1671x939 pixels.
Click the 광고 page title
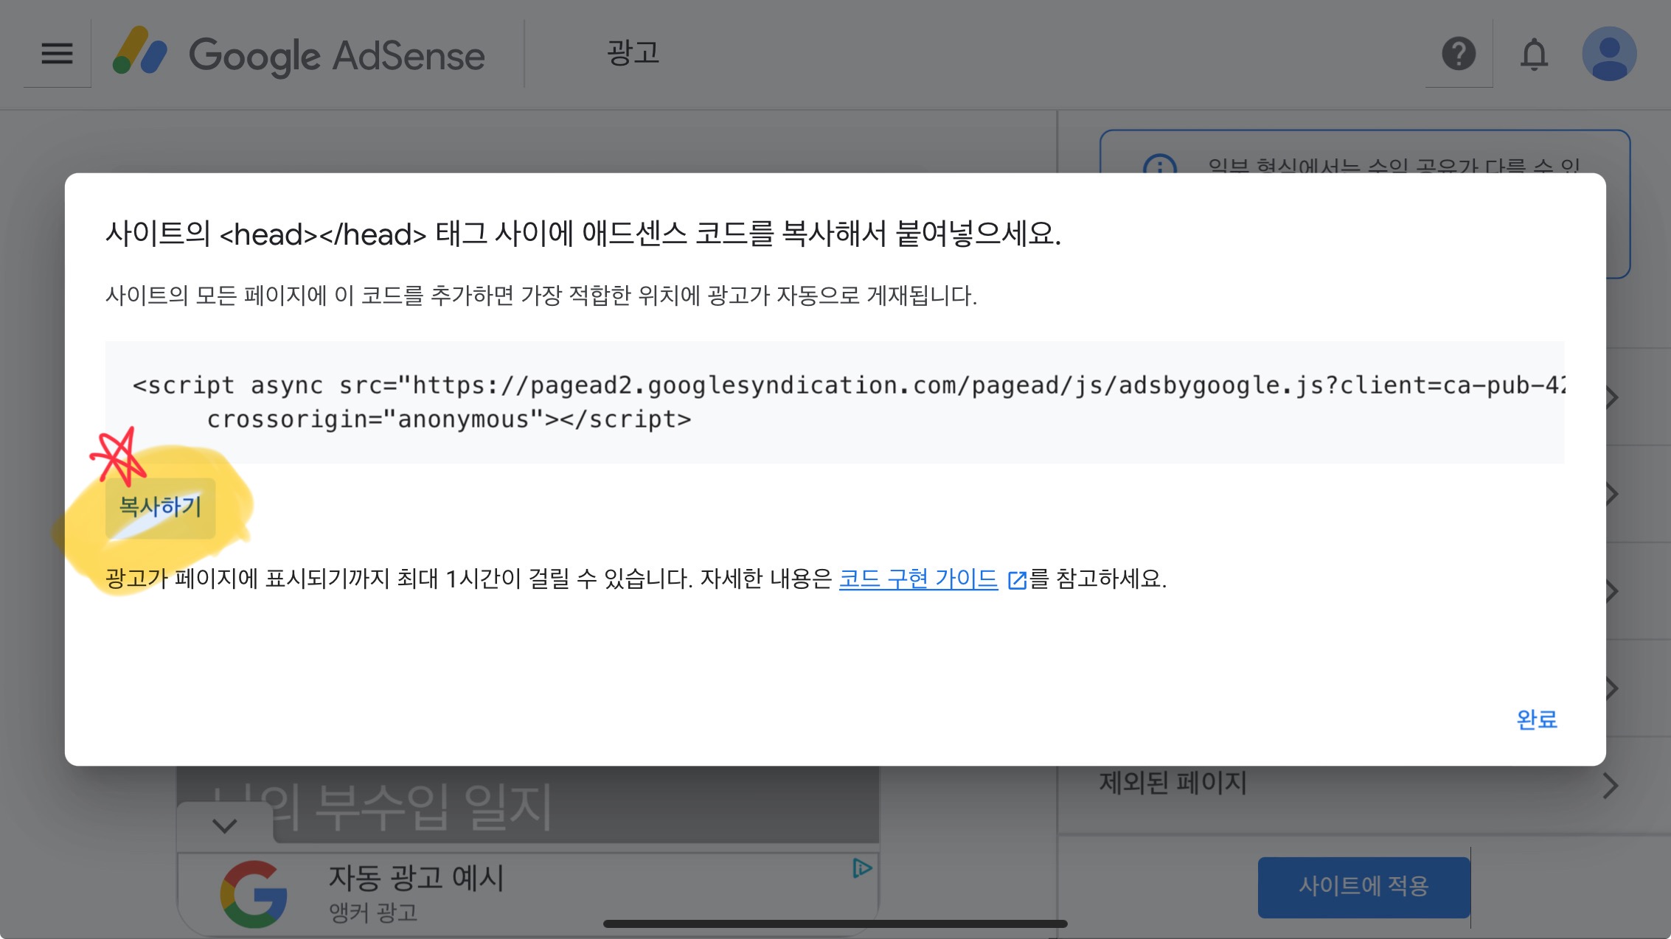click(x=633, y=53)
